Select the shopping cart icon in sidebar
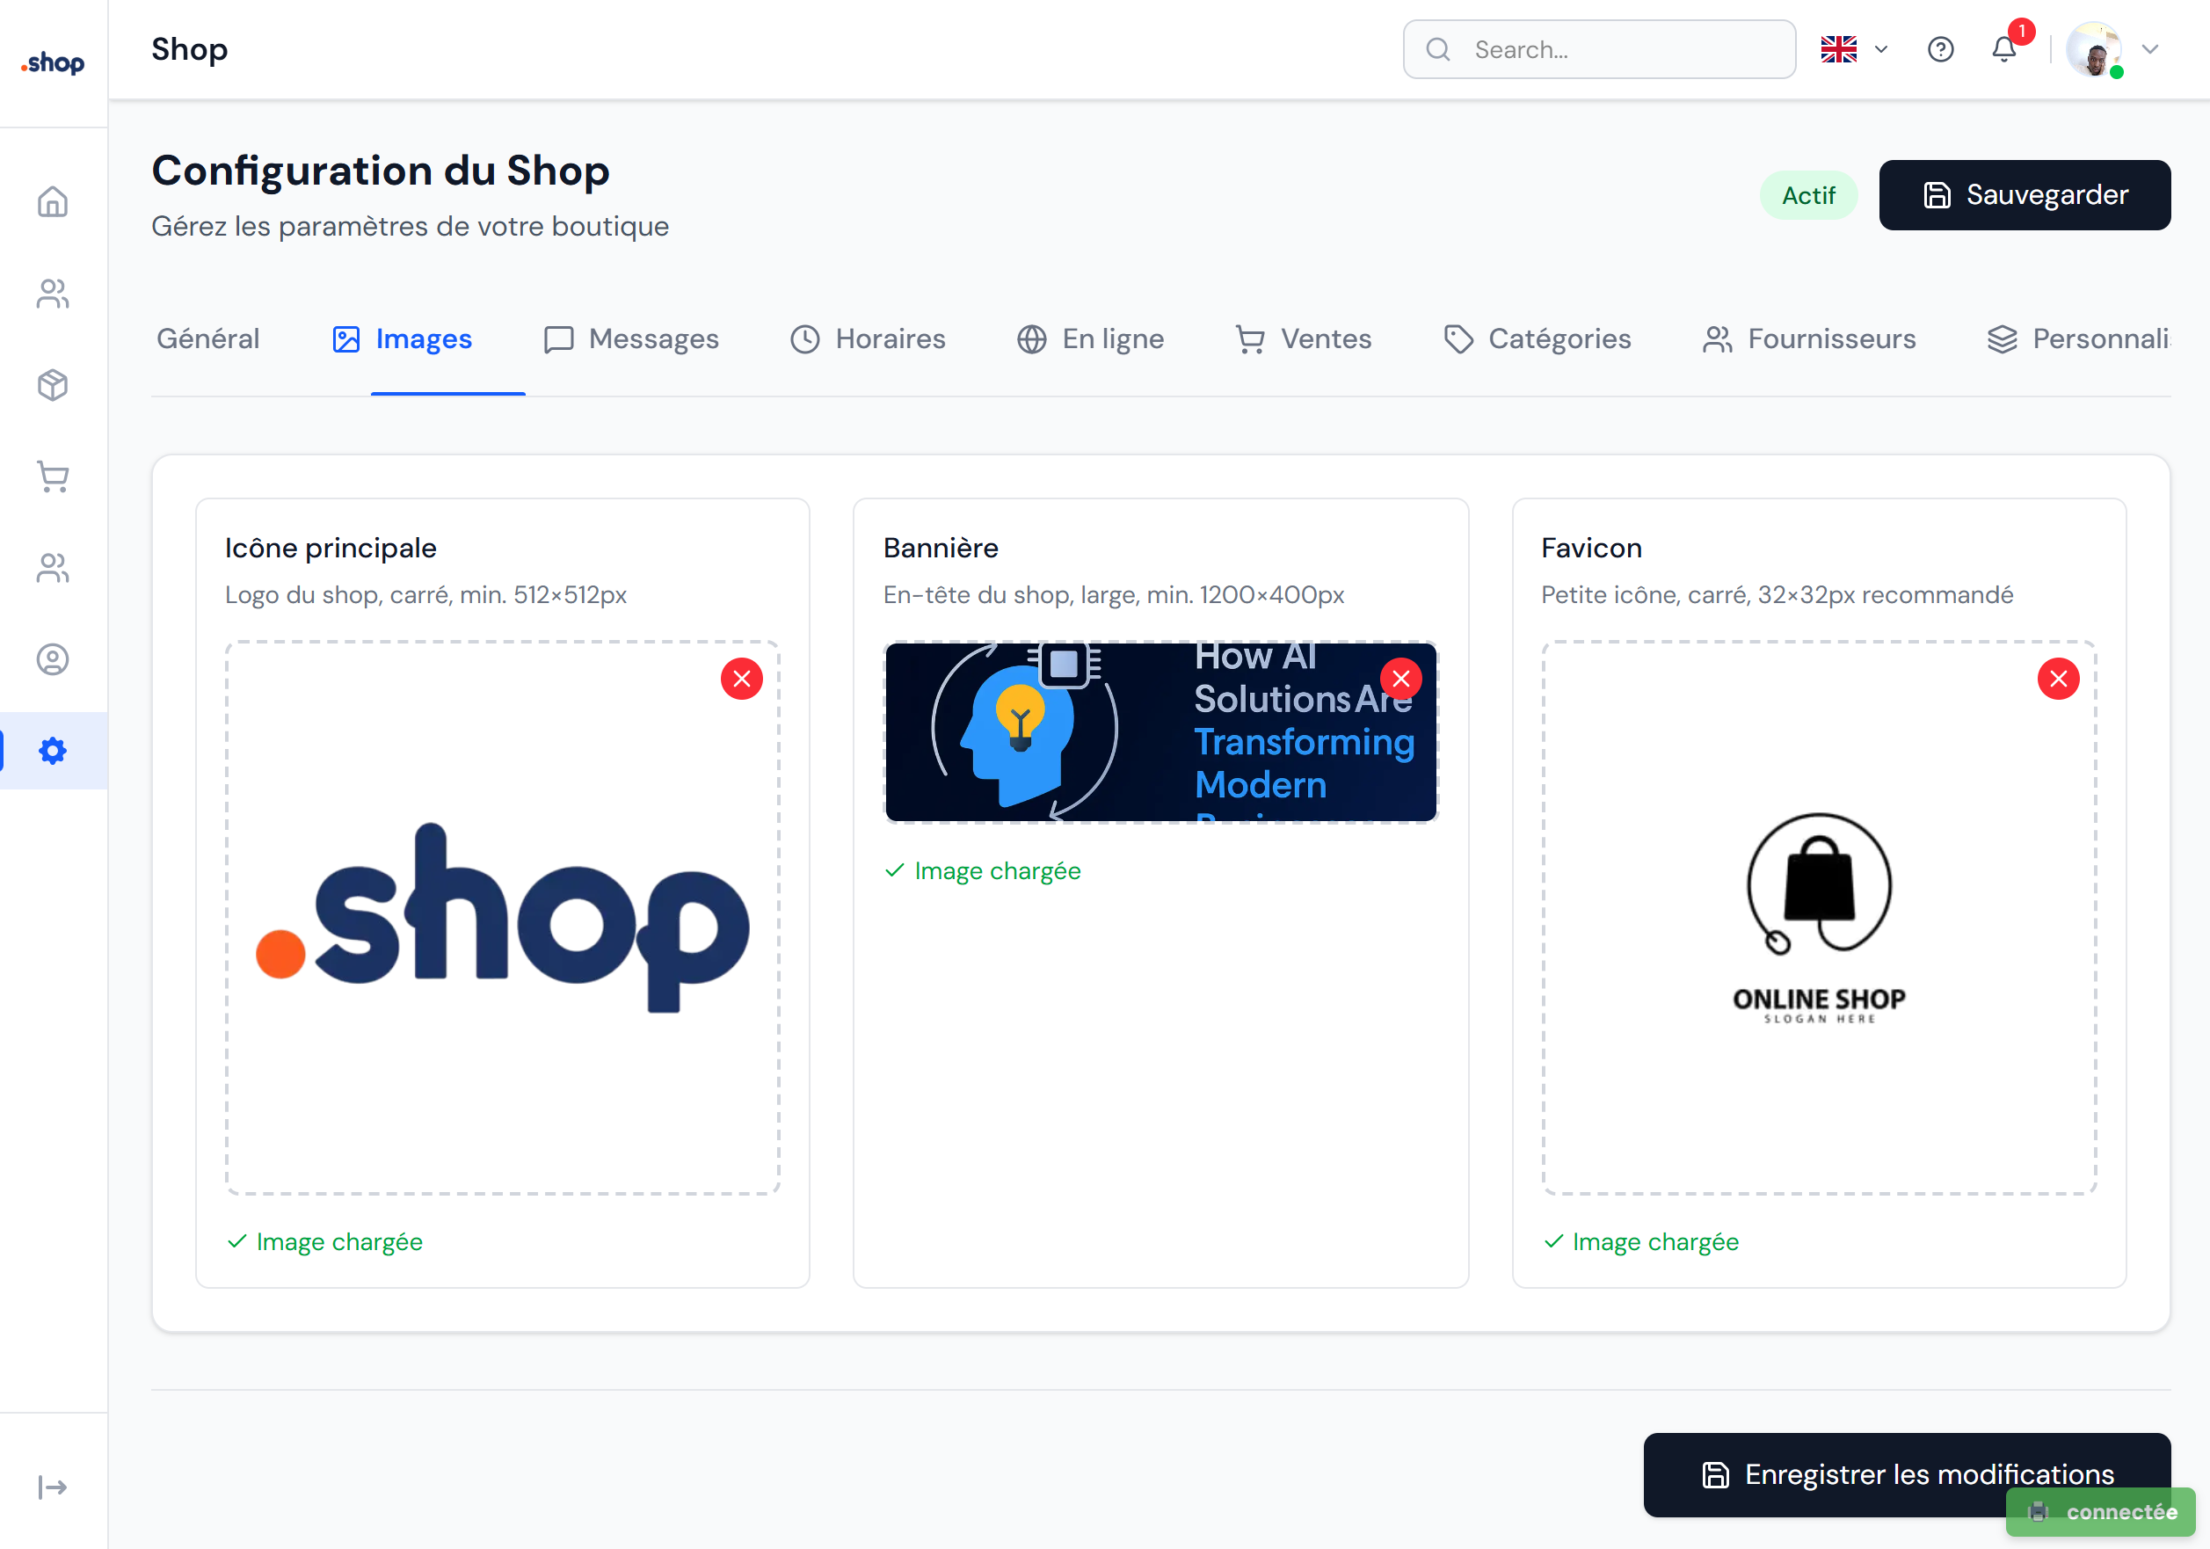Screen dimensions: 2210x1549 53,477
